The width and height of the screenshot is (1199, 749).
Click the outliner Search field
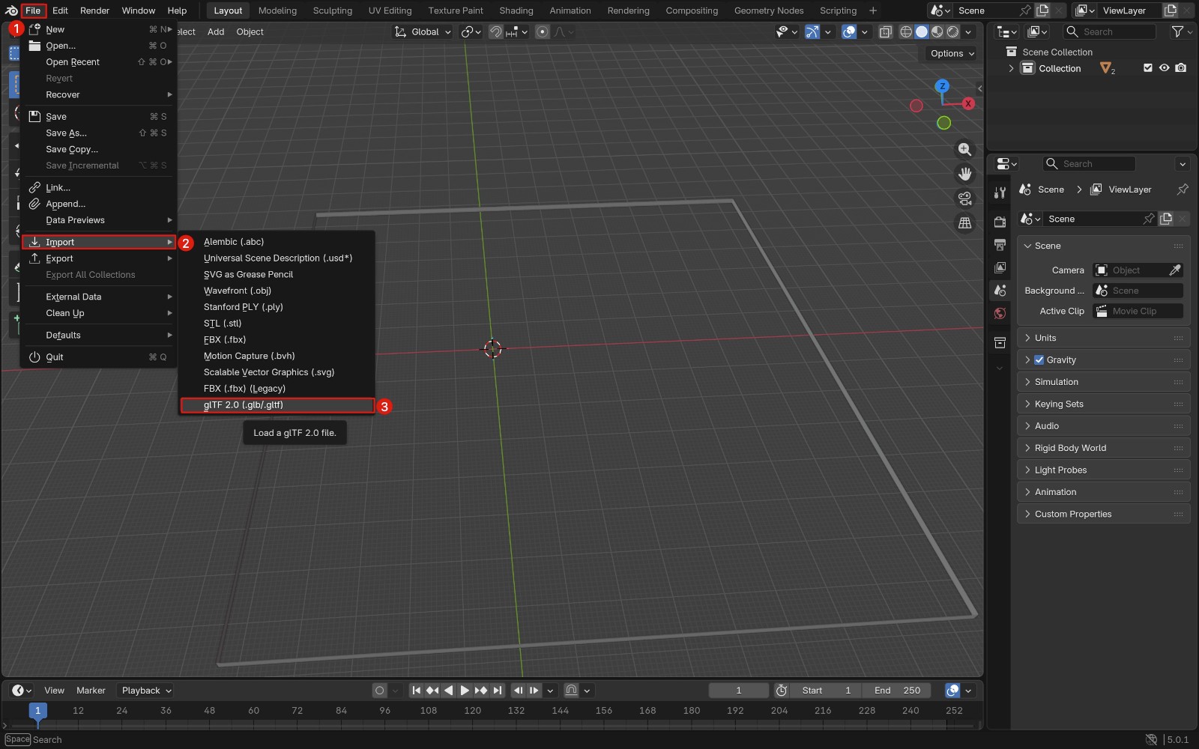click(1109, 31)
